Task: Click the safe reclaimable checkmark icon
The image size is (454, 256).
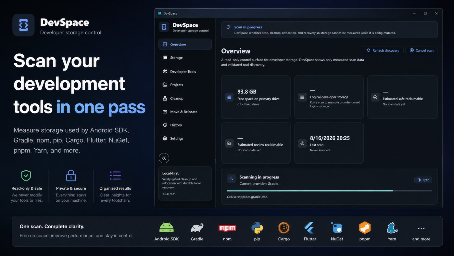Action: point(375,97)
